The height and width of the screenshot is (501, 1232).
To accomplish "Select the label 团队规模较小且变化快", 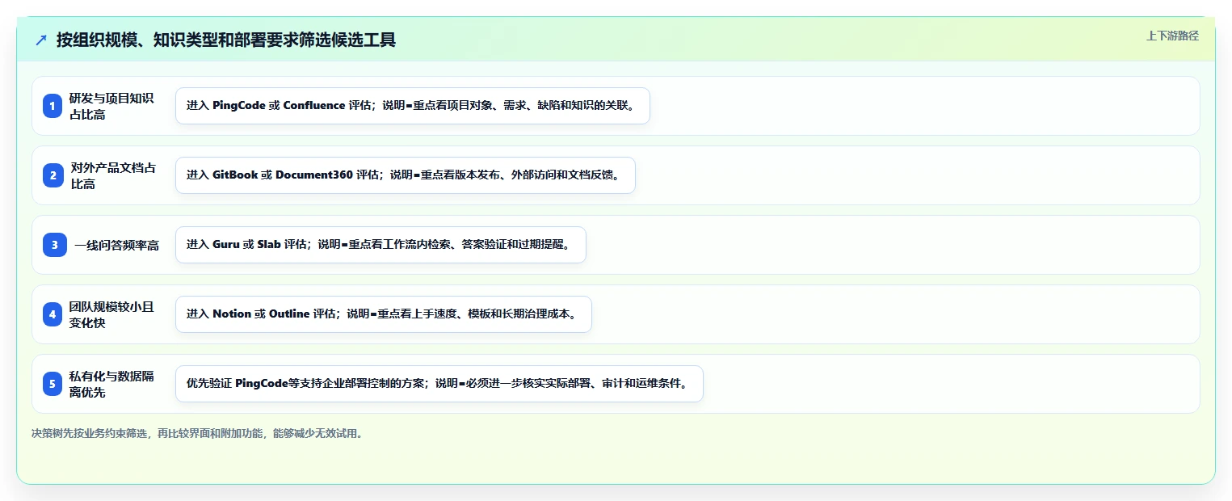I will tap(111, 314).
